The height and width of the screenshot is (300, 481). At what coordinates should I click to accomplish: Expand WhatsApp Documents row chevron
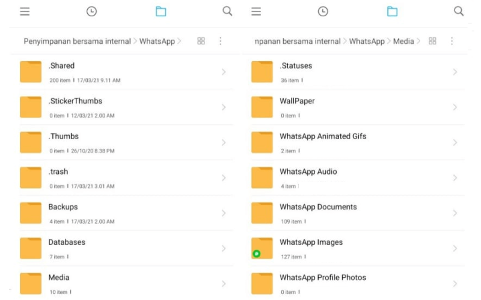[455, 213]
